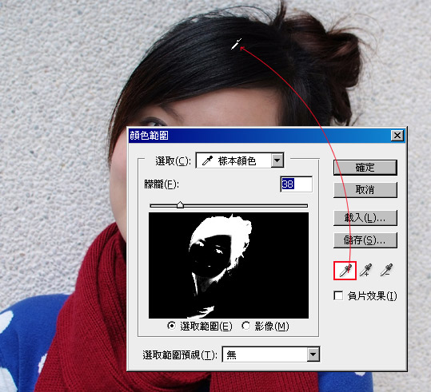This screenshot has height=392, width=431.
Task: Close the 顏色範圍 dialog
Action: coord(397,136)
